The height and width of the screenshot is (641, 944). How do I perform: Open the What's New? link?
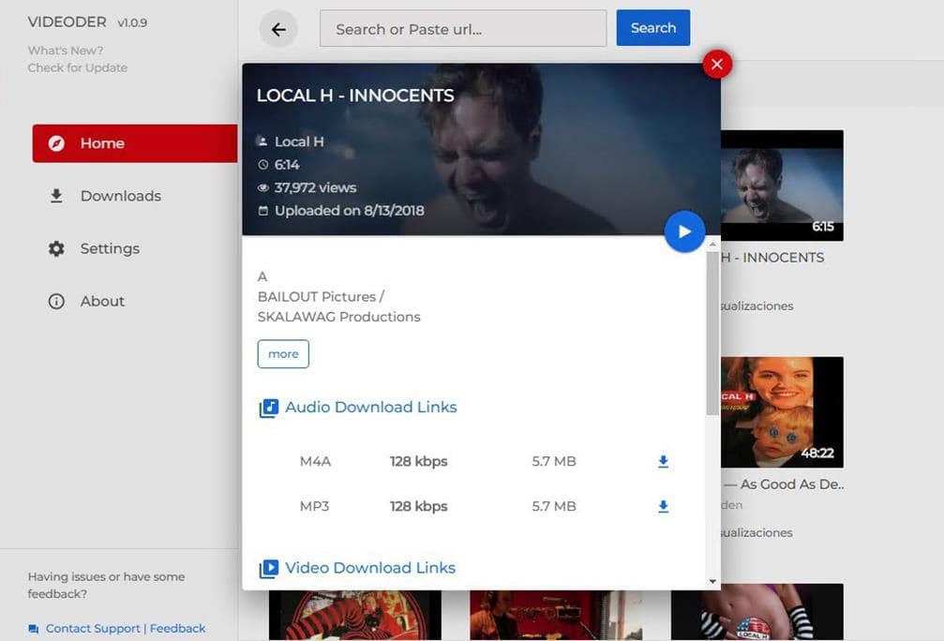point(65,51)
